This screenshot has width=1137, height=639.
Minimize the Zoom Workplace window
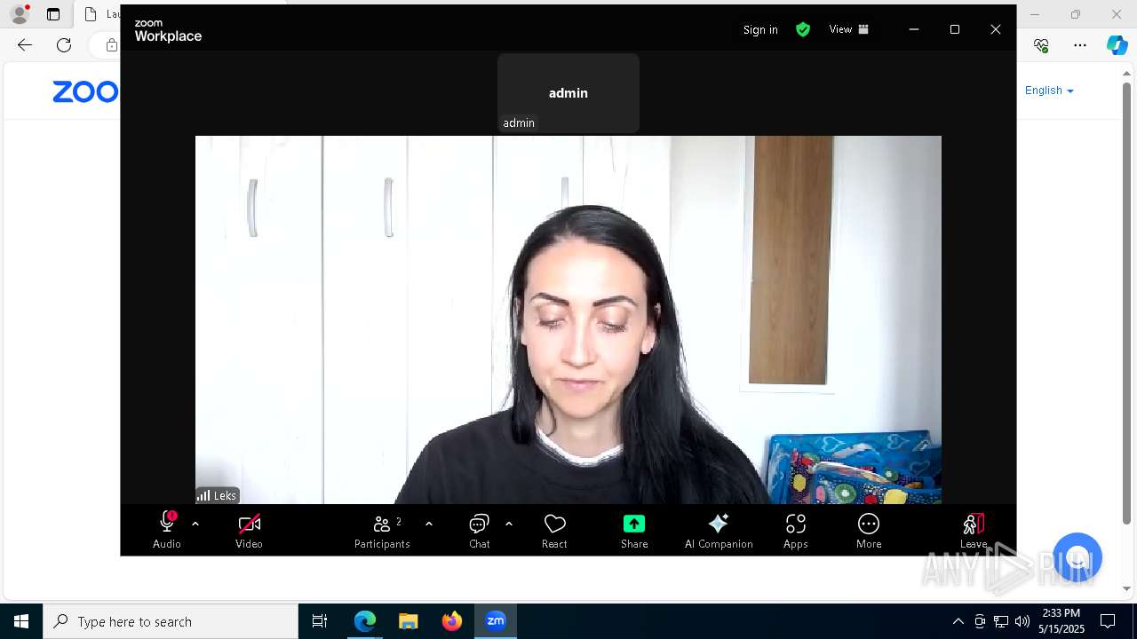(914, 29)
